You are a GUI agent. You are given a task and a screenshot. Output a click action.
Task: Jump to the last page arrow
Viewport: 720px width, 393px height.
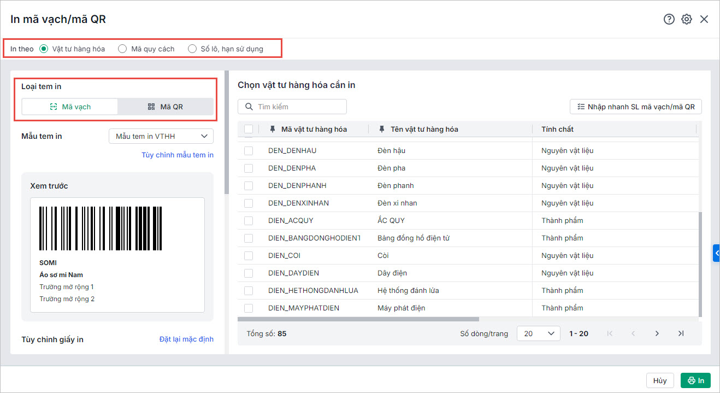681,333
